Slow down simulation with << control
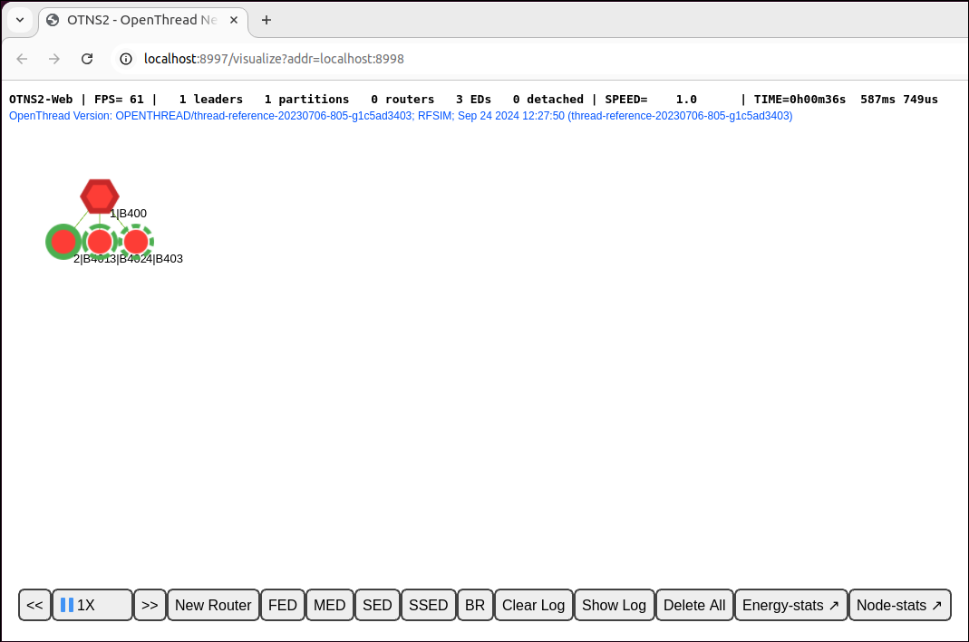This screenshot has width=969, height=642. (34, 604)
